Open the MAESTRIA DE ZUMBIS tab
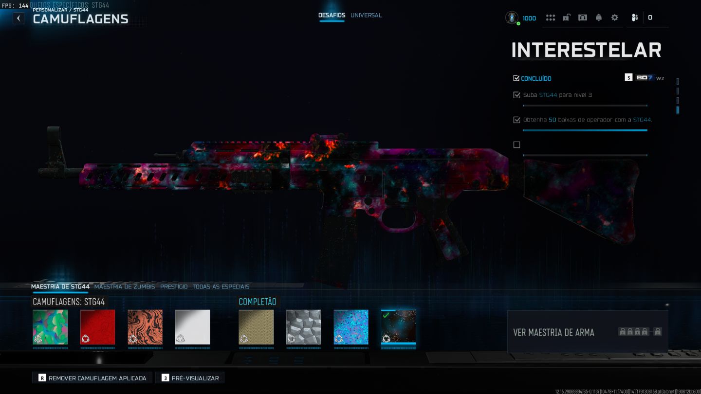Viewport: 701px width, 394px height. 125,287
